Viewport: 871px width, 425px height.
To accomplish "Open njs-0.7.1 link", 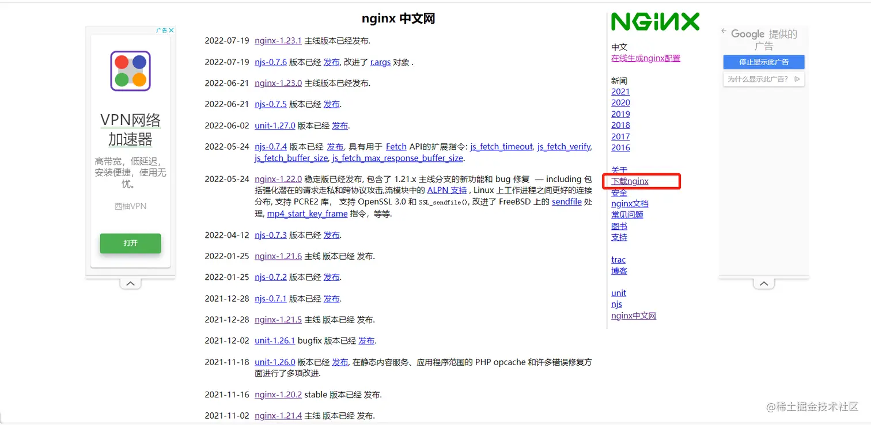I will 271,298.
